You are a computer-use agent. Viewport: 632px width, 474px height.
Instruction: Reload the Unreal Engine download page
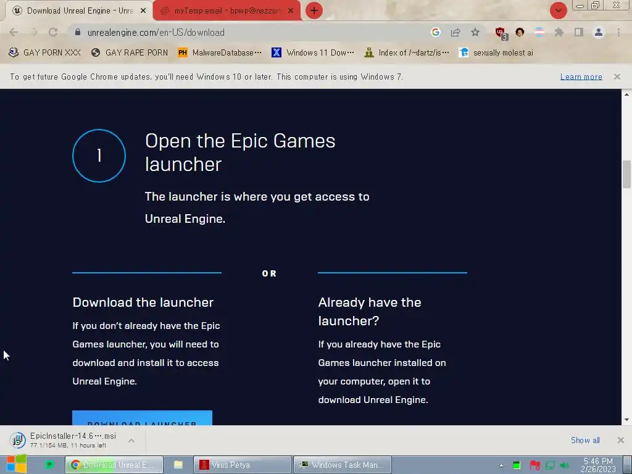53,32
